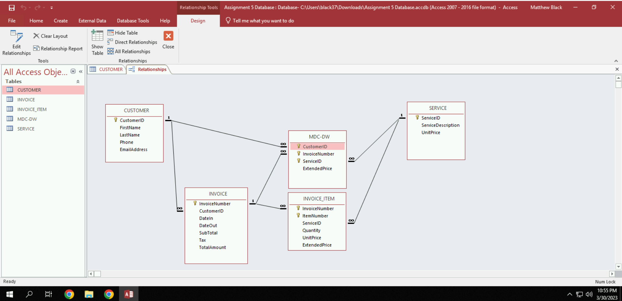The image size is (622, 301).
Task: Click Matthew Black account name
Action: tap(546, 7)
